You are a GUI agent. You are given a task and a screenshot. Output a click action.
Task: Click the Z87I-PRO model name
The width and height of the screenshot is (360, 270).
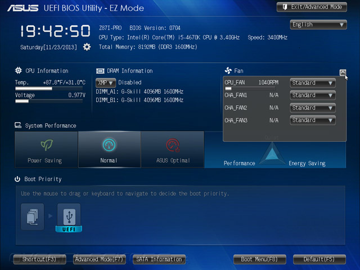click(110, 28)
